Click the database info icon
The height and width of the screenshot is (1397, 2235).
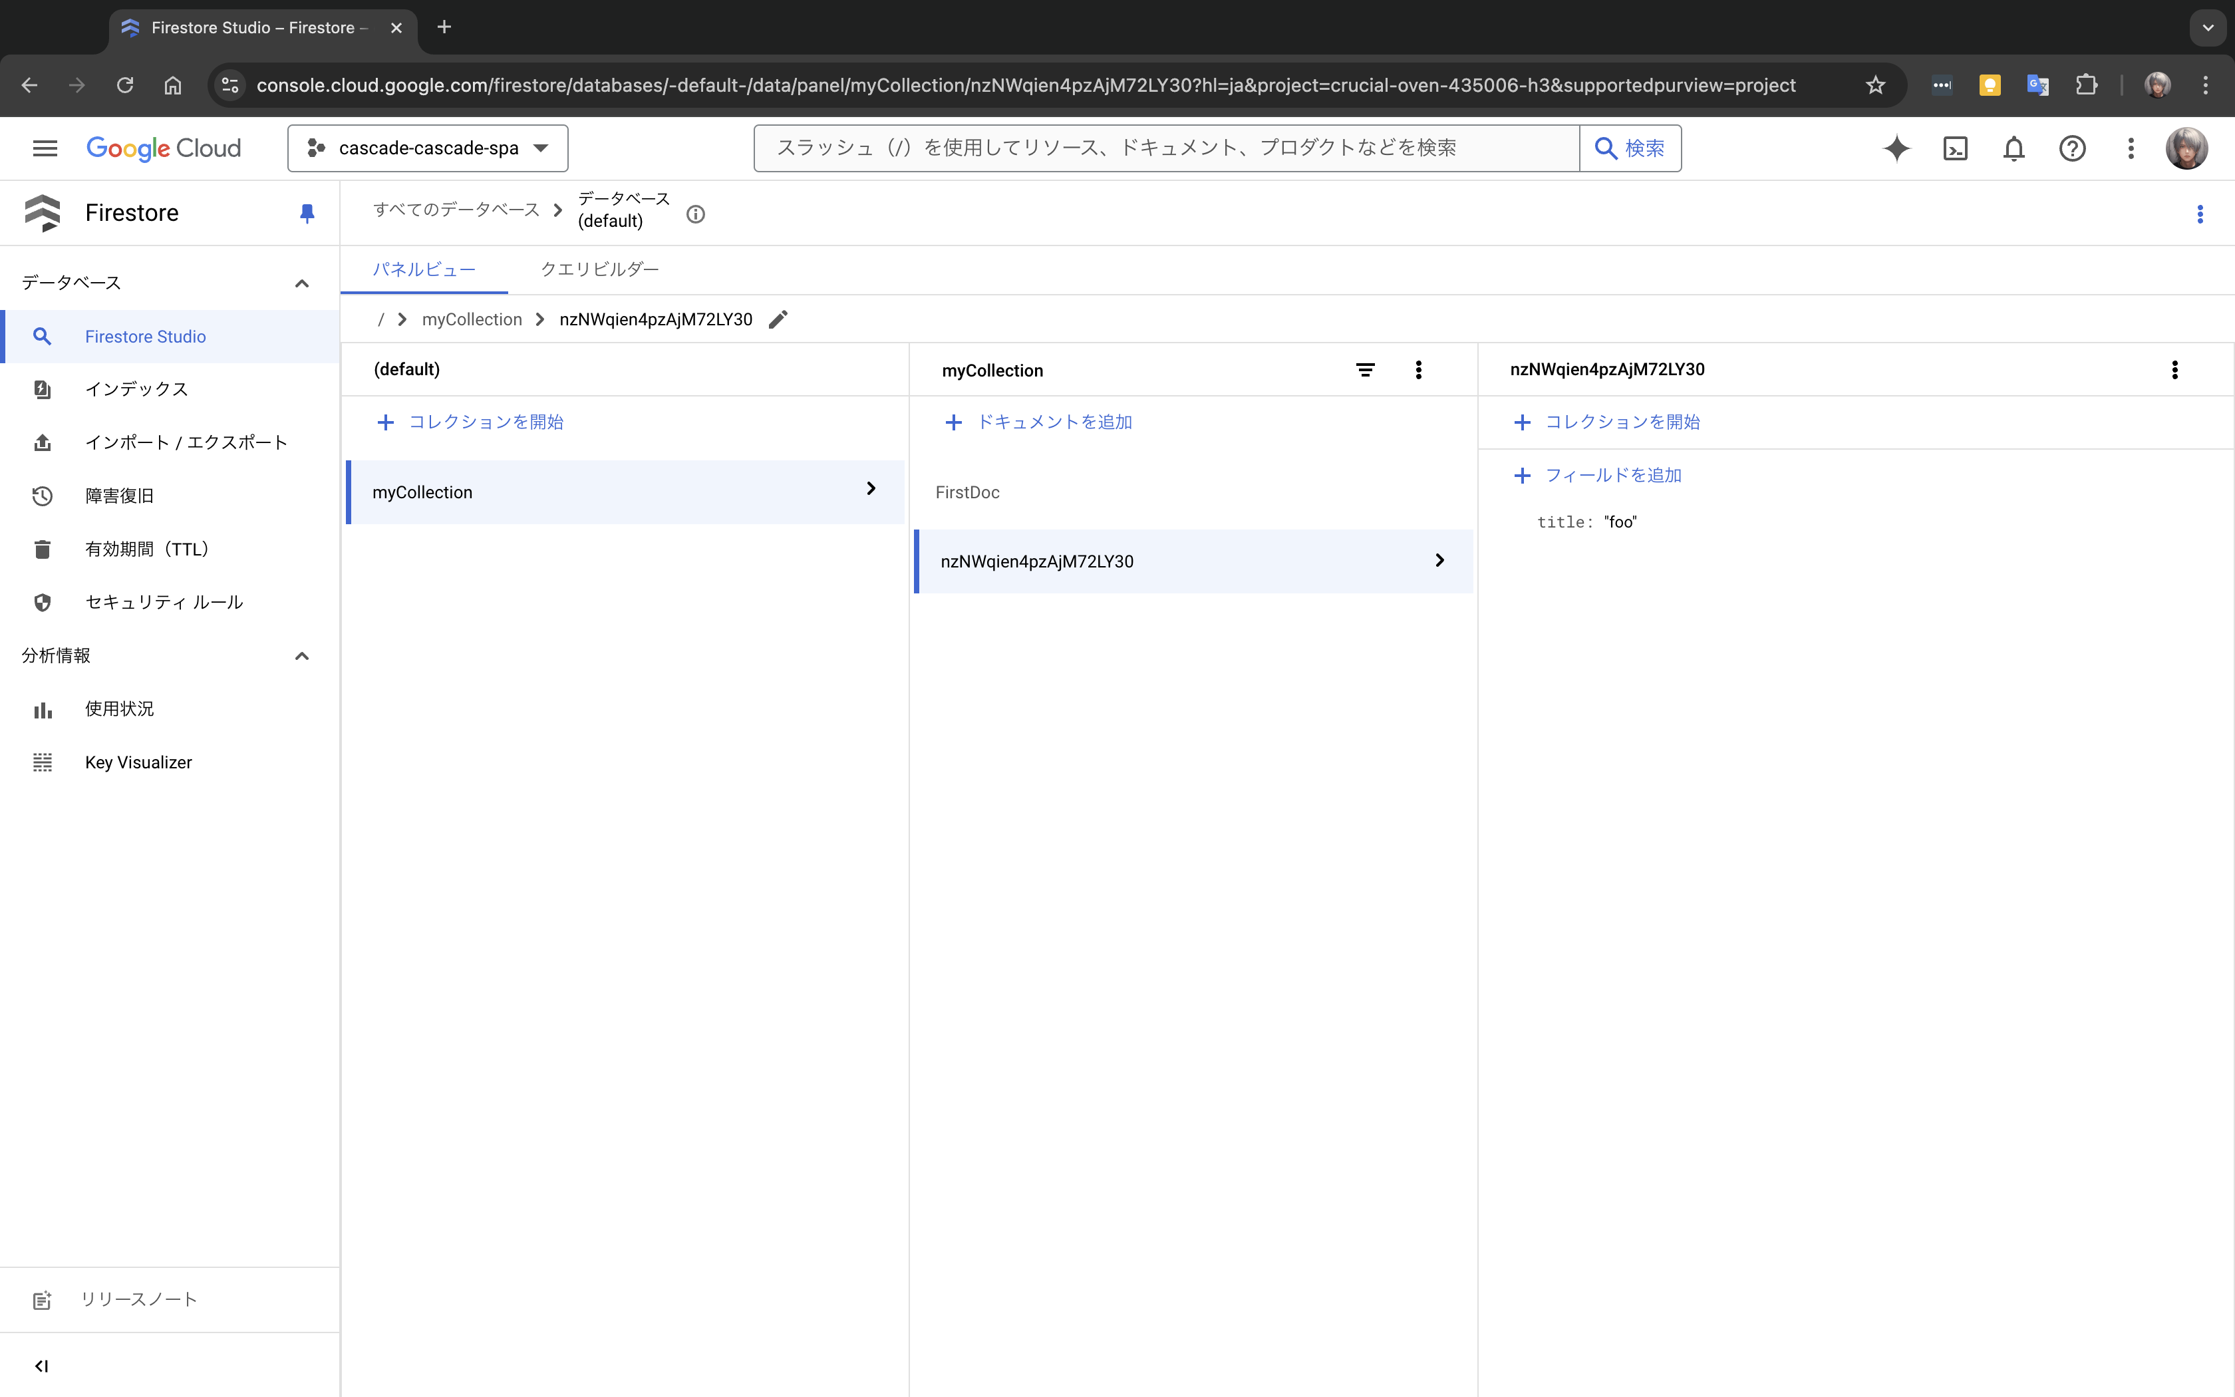tap(695, 214)
